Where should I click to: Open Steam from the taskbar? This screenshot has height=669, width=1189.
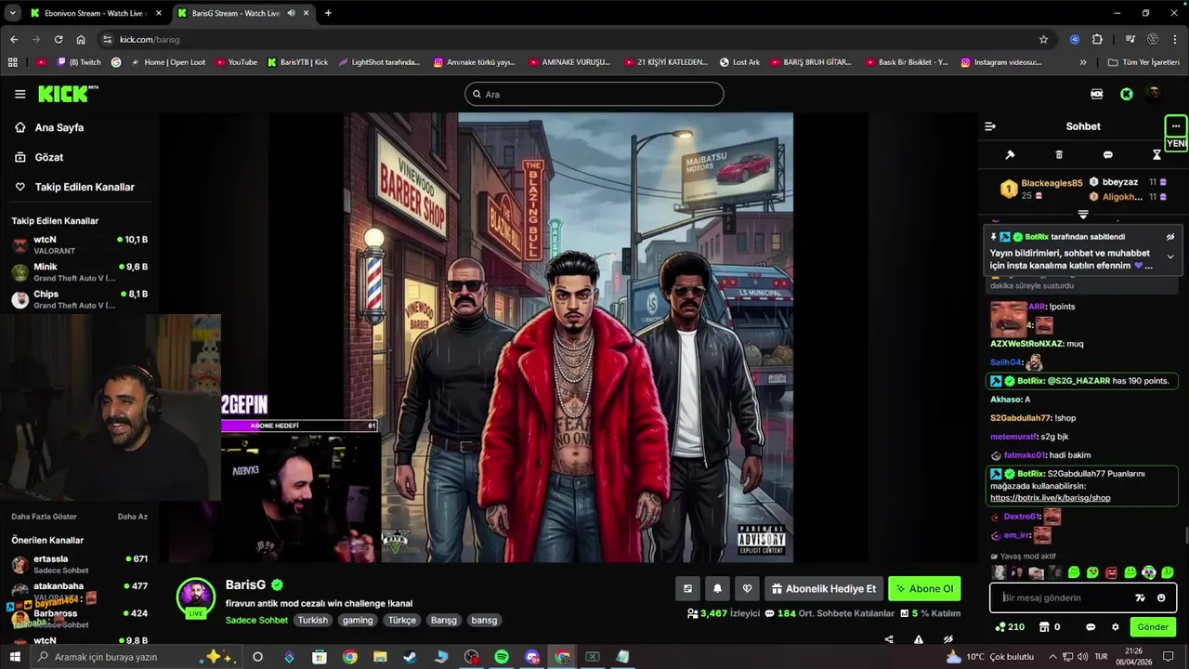(x=411, y=657)
